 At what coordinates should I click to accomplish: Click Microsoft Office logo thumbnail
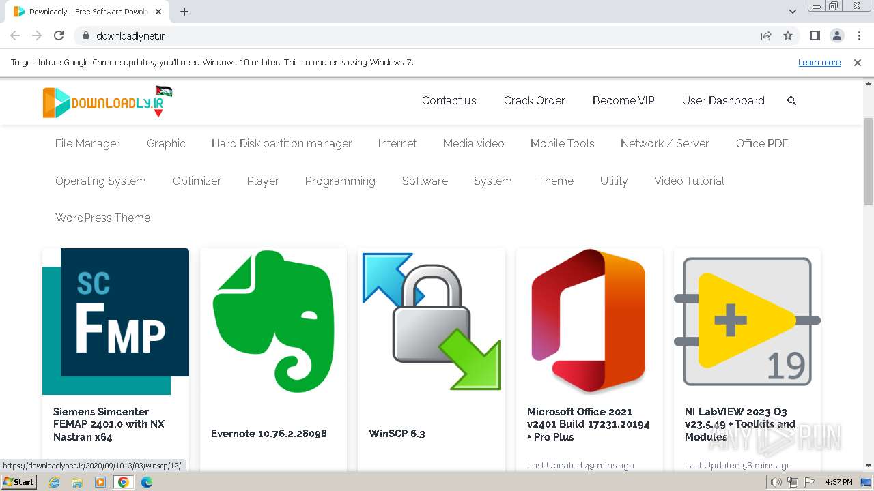click(x=589, y=321)
